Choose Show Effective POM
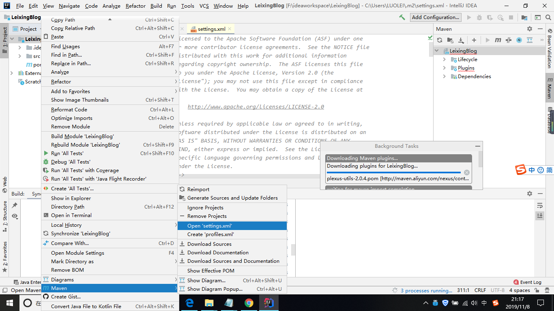Screen dimensions: 554x311 point(232,271)
